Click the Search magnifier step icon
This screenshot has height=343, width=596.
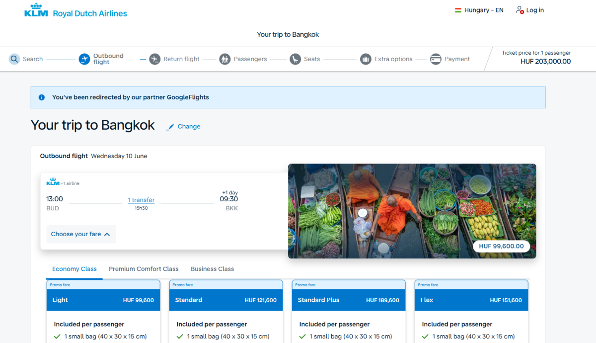(14, 59)
